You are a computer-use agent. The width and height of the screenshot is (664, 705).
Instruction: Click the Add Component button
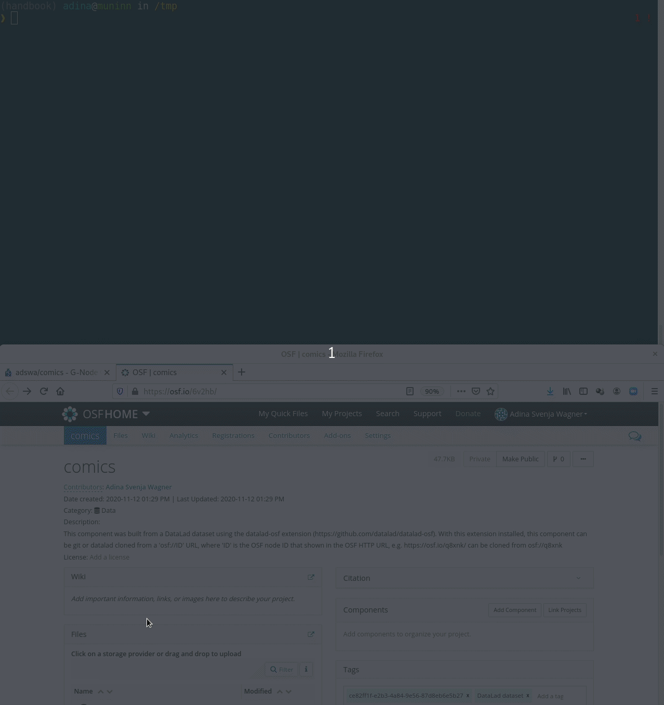coord(514,610)
